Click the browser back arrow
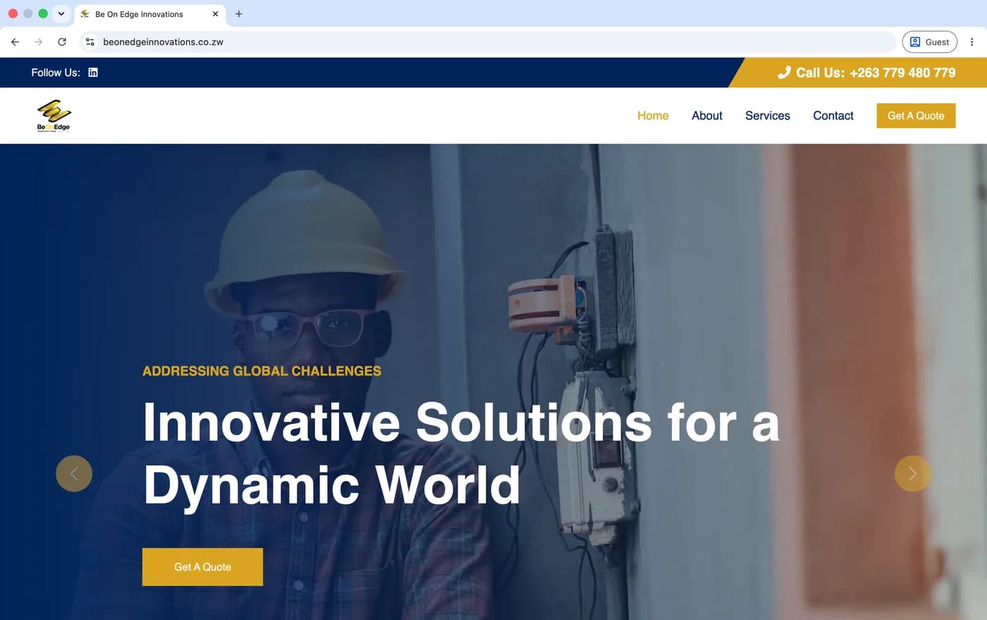The height and width of the screenshot is (620, 987). click(x=15, y=42)
